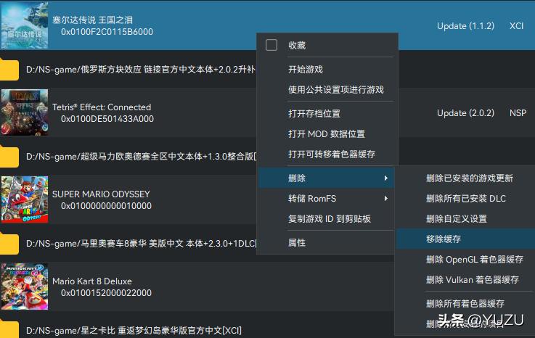Choose 使用公共设置项进行游戏
Viewport: 535px width, 338px height.
click(336, 90)
